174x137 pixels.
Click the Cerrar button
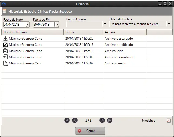(90, 131)
